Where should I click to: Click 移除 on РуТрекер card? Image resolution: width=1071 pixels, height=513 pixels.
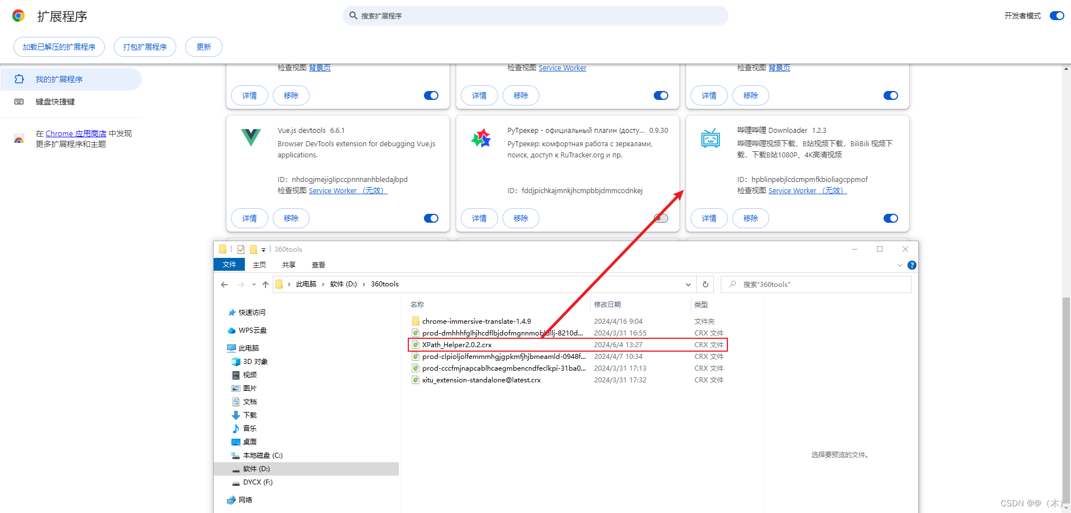(x=521, y=218)
